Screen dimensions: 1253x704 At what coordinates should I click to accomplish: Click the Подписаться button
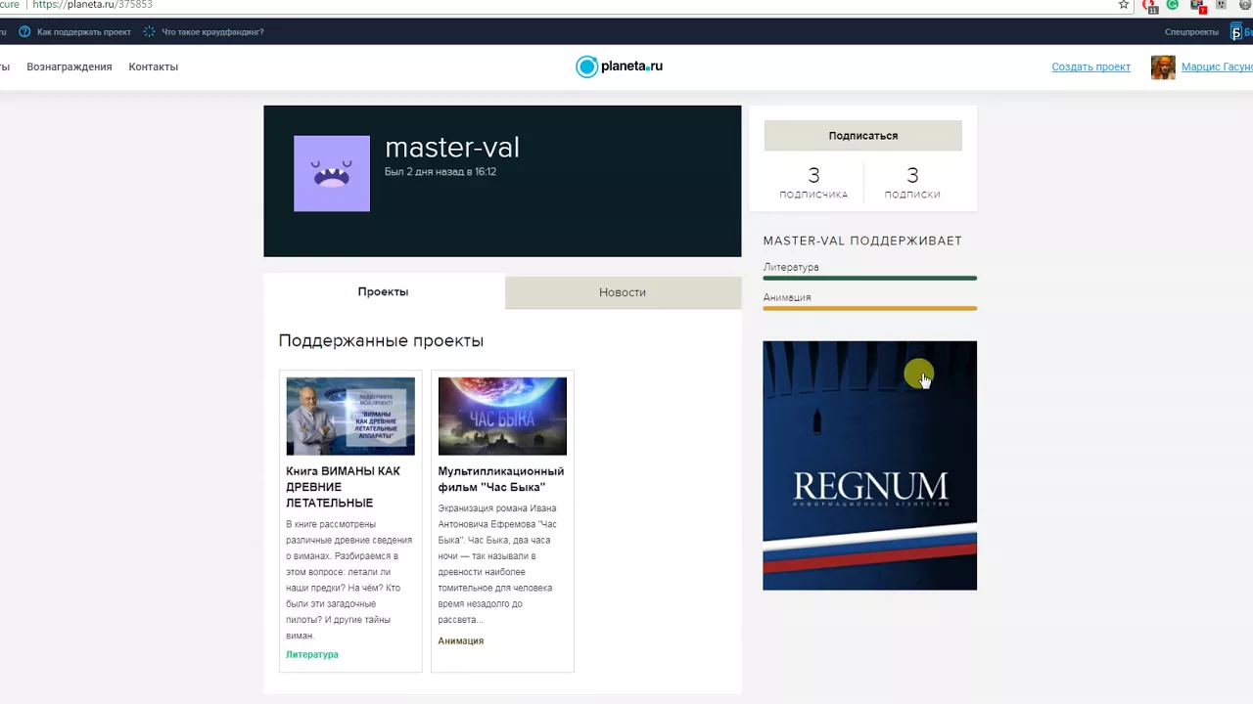(x=862, y=136)
